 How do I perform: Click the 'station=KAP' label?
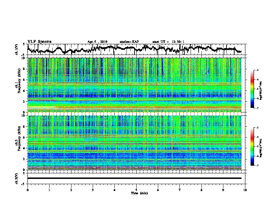click(129, 42)
